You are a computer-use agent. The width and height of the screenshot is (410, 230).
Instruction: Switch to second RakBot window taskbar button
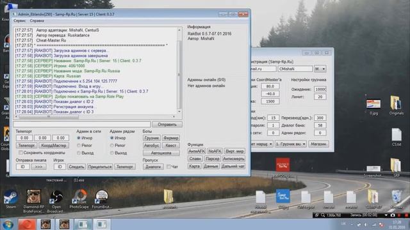coord(102,224)
